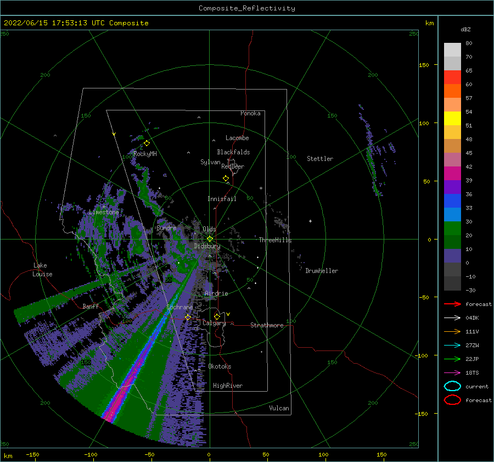Screen dimensions: 494x462
Task: Click the Calgary city label
Action: click(214, 323)
